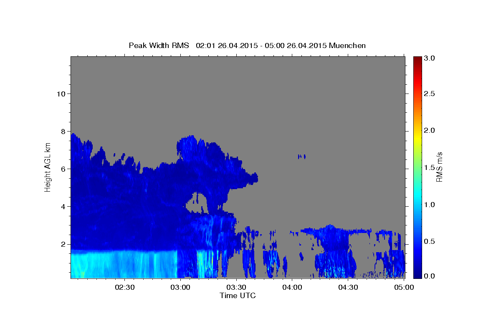Click the 'Time UTC' axis title
501x334 pixels.
tap(238, 296)
